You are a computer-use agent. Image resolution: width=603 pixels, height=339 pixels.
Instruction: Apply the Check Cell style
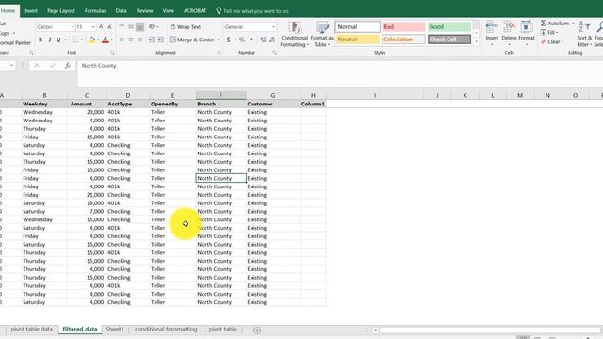[x=449, y=40]
